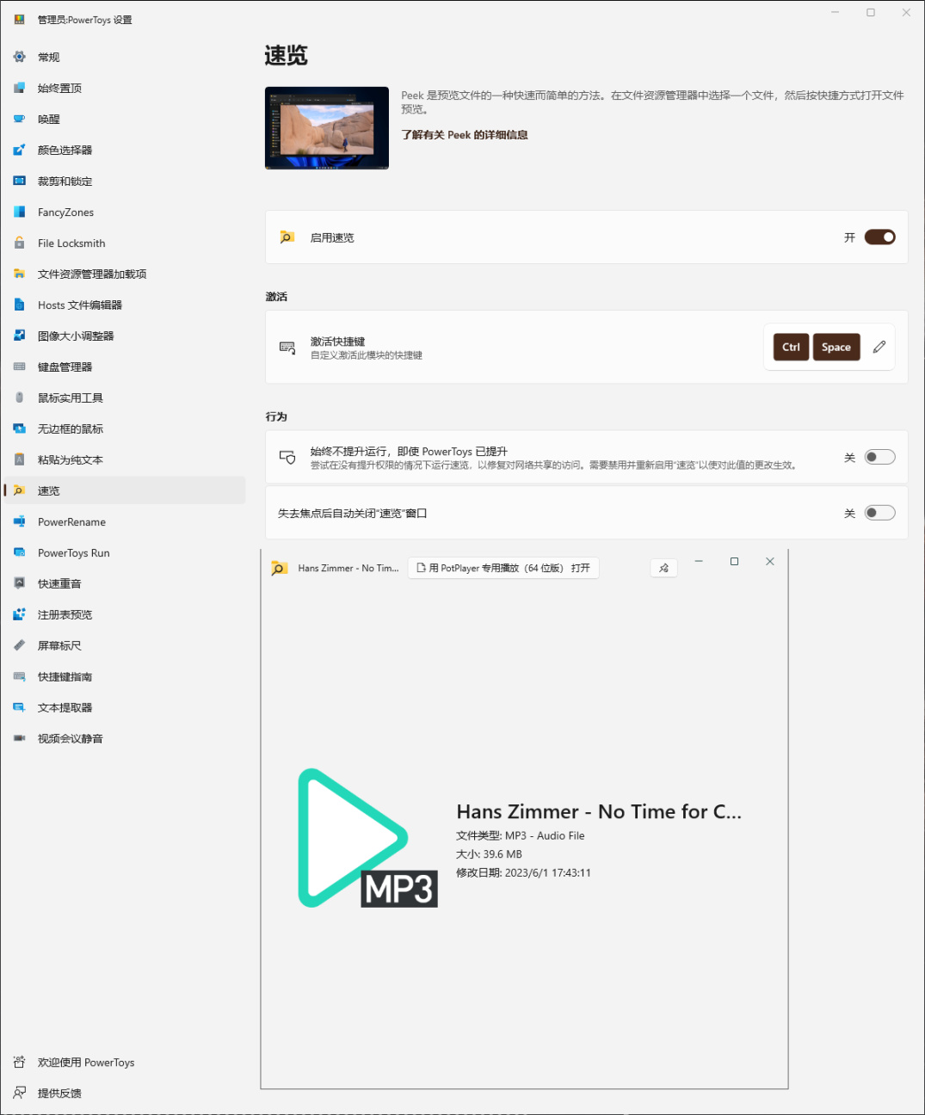Screen dimensions: 925x1115
Task: Select the 鼠标实用工具 mouse icon
Action: (19, 397)
